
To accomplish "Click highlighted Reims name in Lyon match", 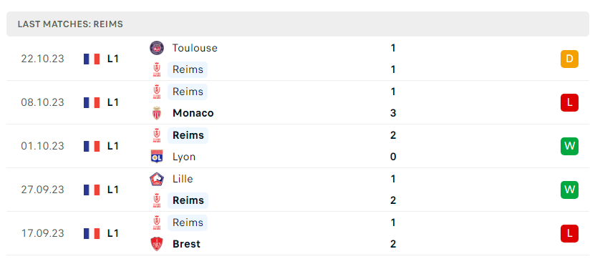I will (x=188, y=135).
